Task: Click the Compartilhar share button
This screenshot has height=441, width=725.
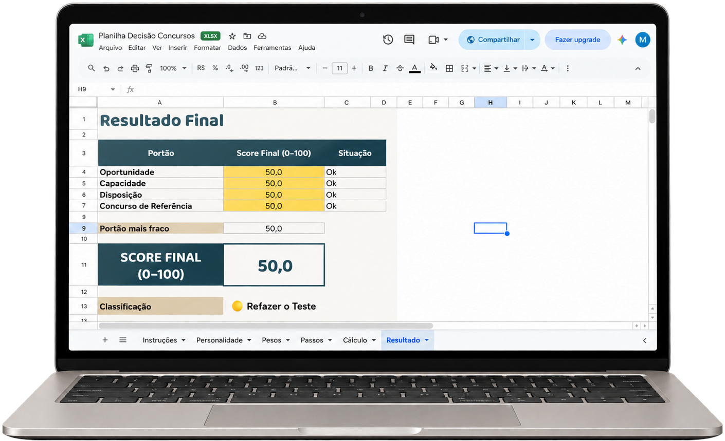Action: [492, 40]
